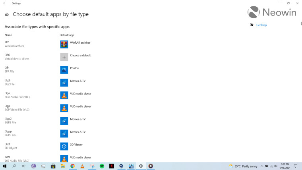Open VirtualBox from the taskbar

tap(121, 166)
